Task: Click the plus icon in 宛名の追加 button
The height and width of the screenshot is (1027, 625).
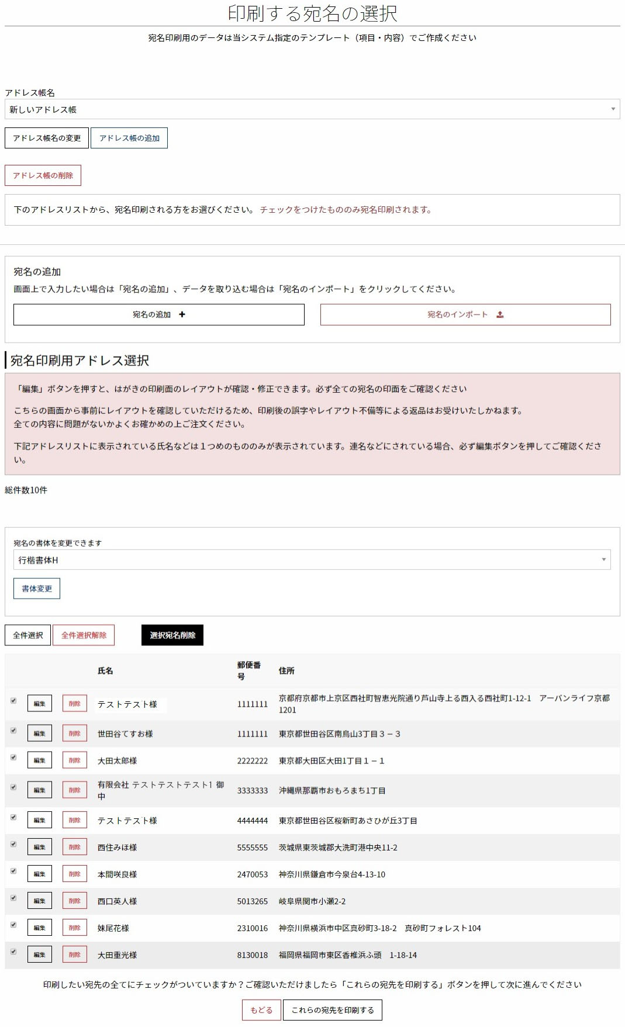Action: [182, 314]
